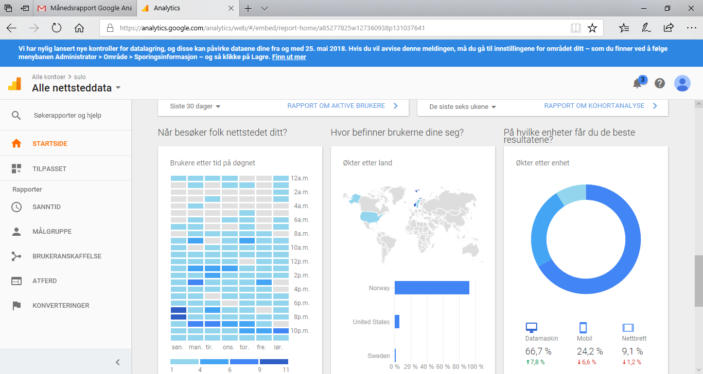This screenshot has height=374, width=703.
Task: Click the heatmap legend swatch between 4 and 6
Action: pos(214,362)
